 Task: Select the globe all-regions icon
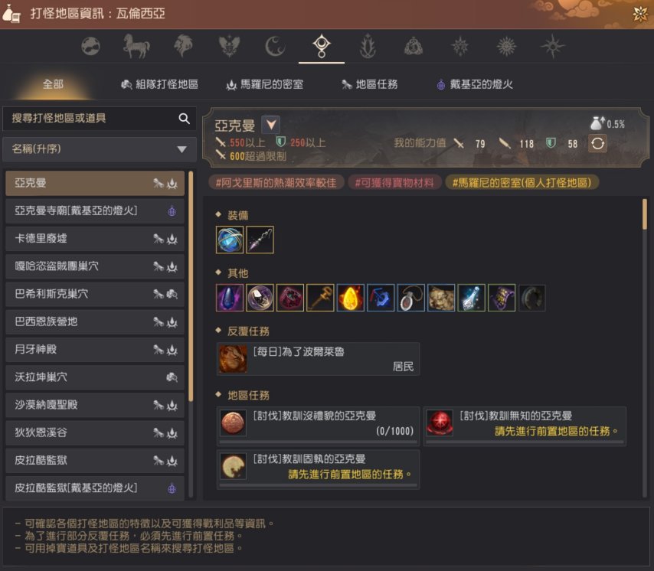(x=90, y=46)
